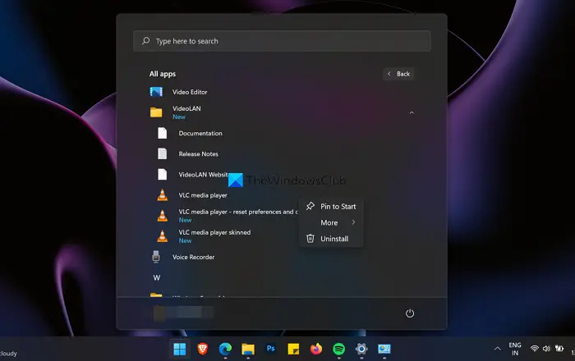Open File Explorer from taskbar
Image resolution: width=575 pixels, height=361 pixels.
tap(248, 349)
